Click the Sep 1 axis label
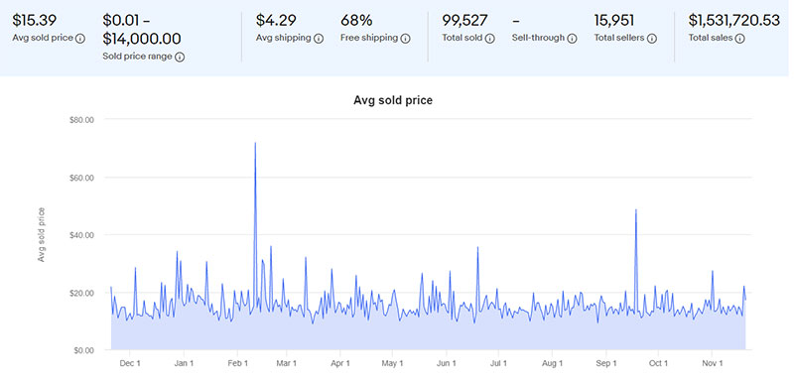Screen dimensions: 794x384 (606, 363)
